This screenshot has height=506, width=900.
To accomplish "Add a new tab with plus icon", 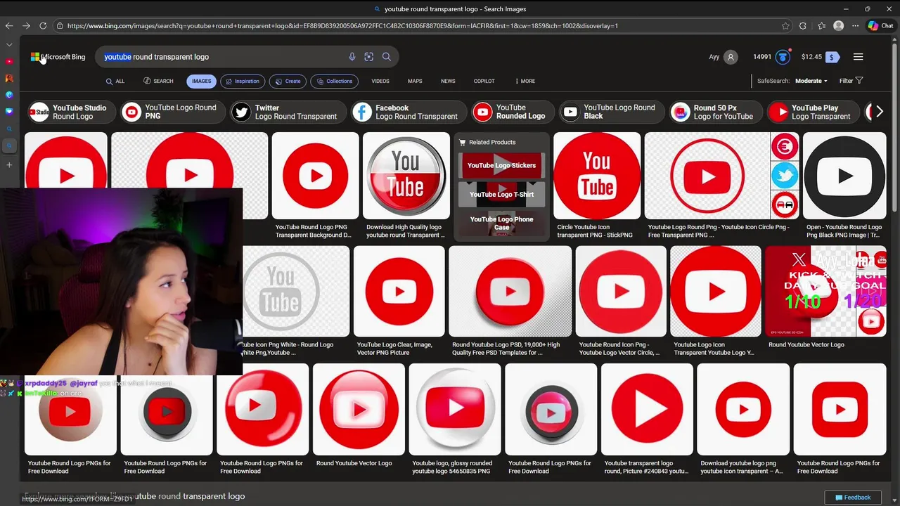I will tap(9, 164).
